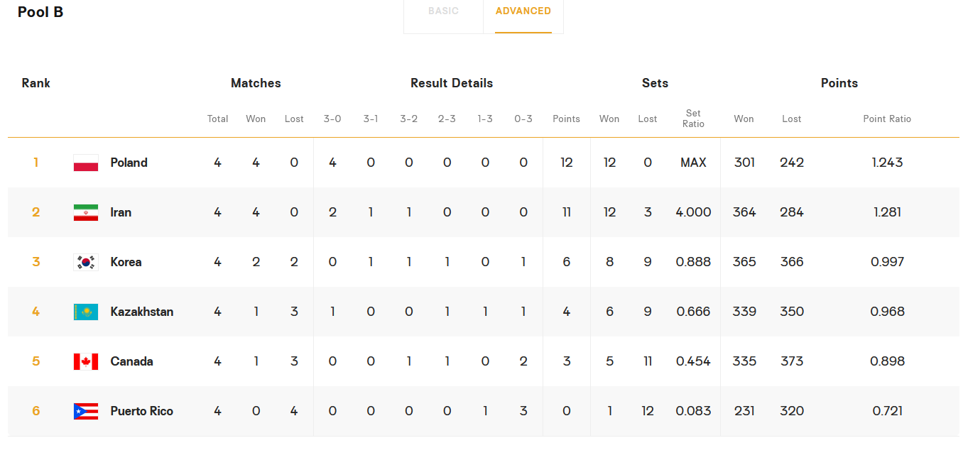Click the Iran flag icon
The width and height of the screenshot is (963, 460).
pyautogui.click(x=86, y=212)
